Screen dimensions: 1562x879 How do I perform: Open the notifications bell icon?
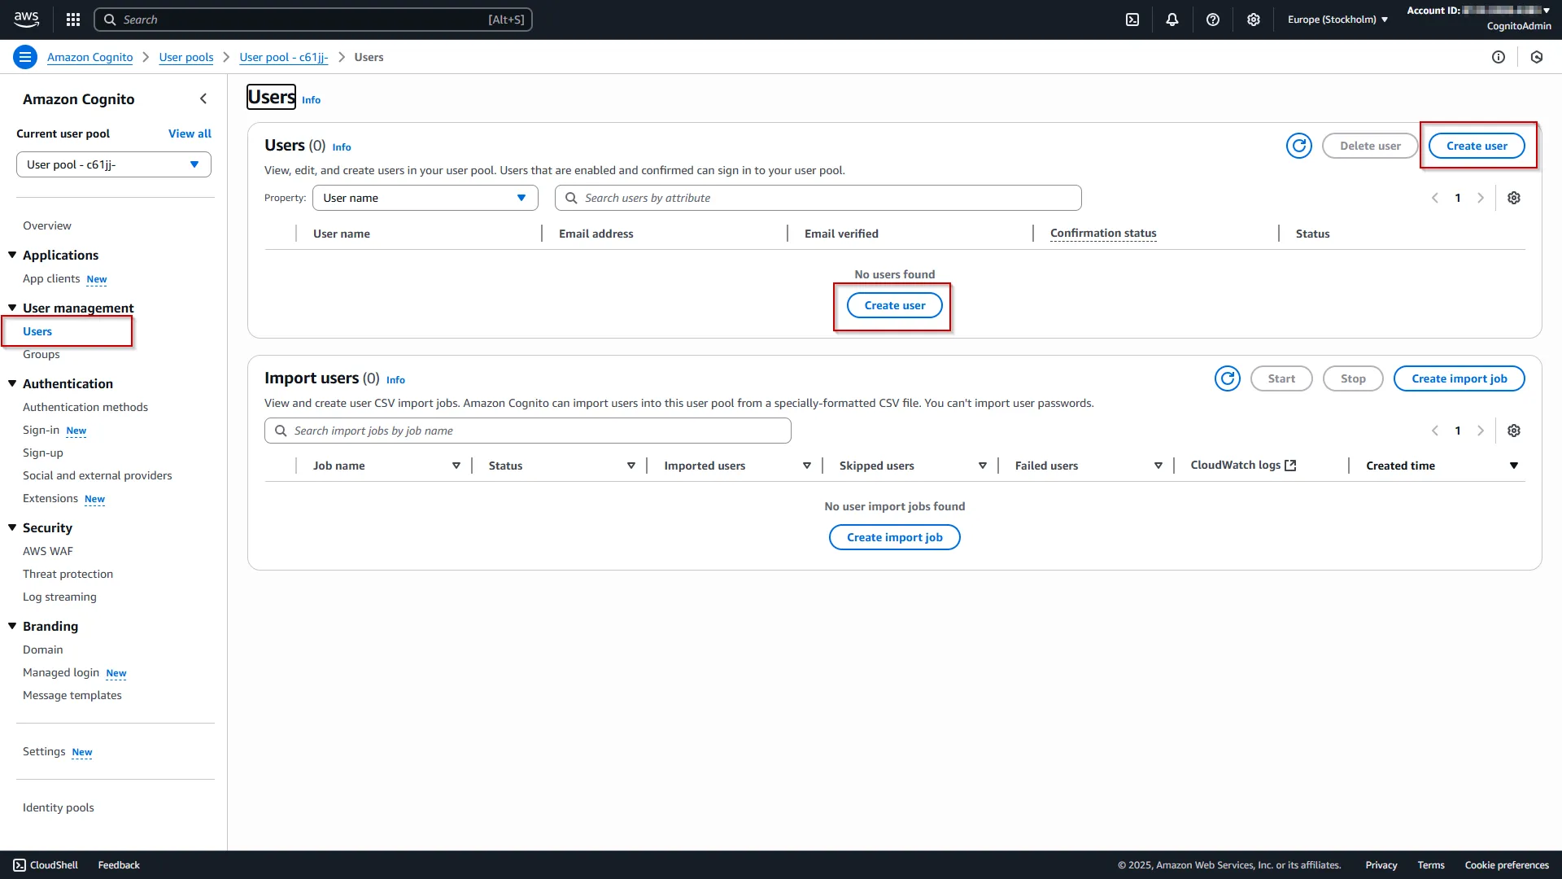[x=1172, y=20]
